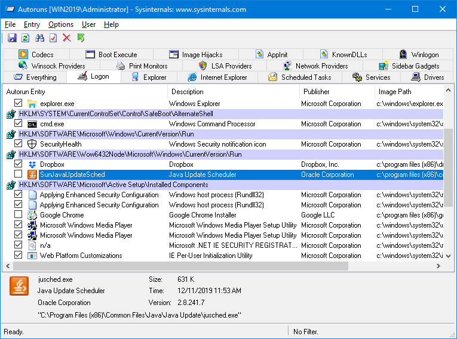Open the Internet Explorer tab
This screenshot has height=339, width=457.
tap(217, 77)
